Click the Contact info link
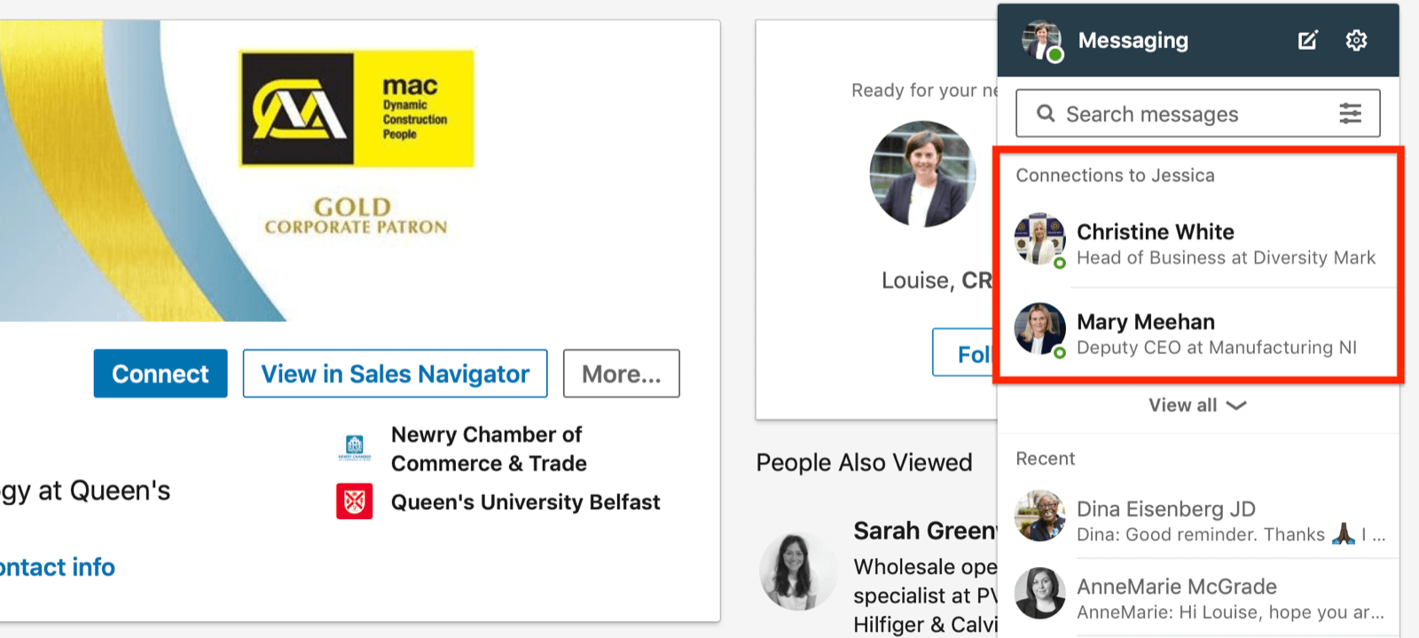Viewport: 1419px width, 638px height. (57, 567)
